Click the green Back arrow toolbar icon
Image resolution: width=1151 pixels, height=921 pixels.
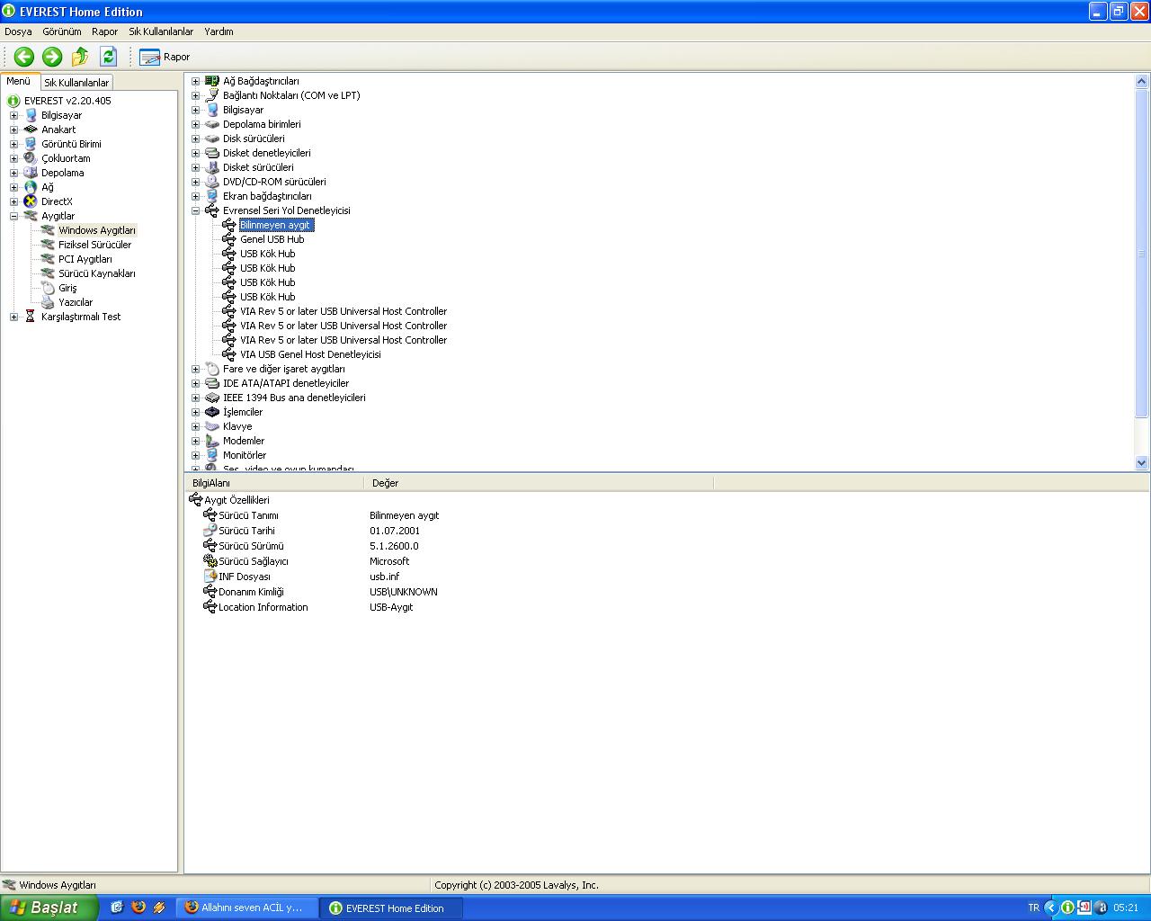tap(24, 57)
